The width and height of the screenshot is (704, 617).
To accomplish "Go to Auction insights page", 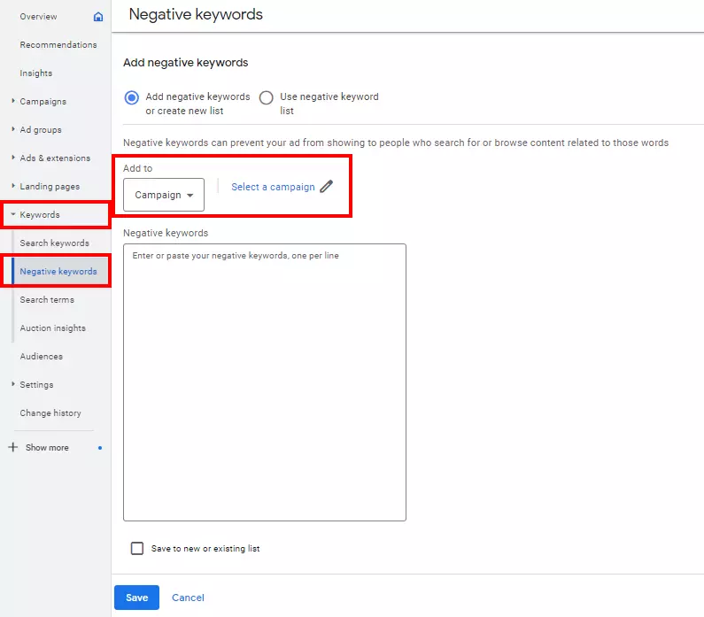I will (53, 328).
